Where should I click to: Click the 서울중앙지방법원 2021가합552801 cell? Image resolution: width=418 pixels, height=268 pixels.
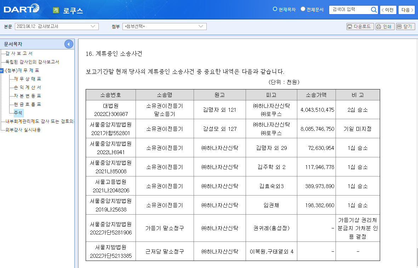pyautogui.click(x=111, y=129)
